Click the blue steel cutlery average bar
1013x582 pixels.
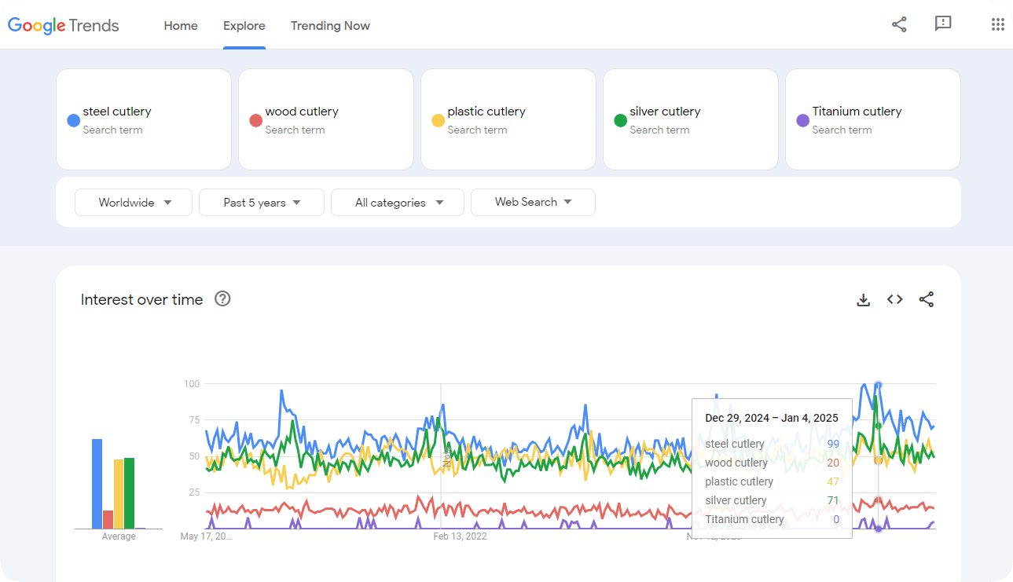97,483
